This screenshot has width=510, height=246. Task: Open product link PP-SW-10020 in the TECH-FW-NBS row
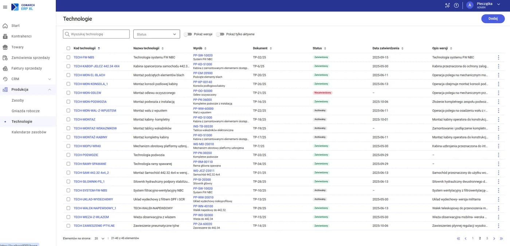point(203,56)
